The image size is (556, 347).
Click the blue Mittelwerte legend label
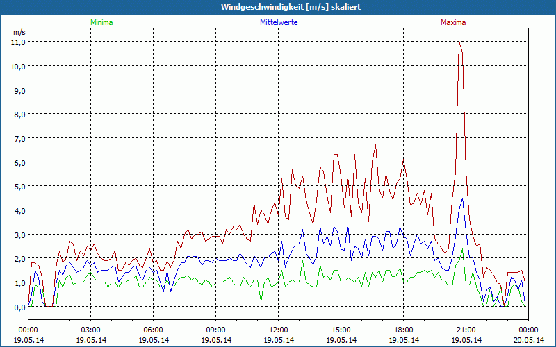(279, 22)
